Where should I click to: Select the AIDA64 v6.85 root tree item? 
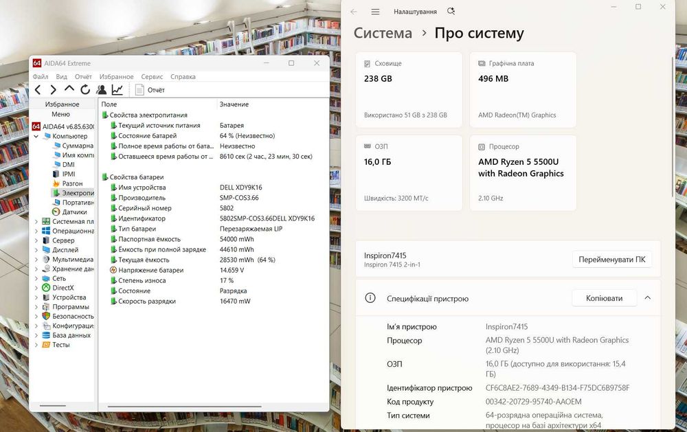63,126
